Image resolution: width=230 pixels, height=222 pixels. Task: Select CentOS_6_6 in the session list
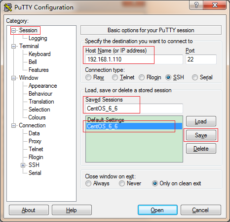pos(134,126)
